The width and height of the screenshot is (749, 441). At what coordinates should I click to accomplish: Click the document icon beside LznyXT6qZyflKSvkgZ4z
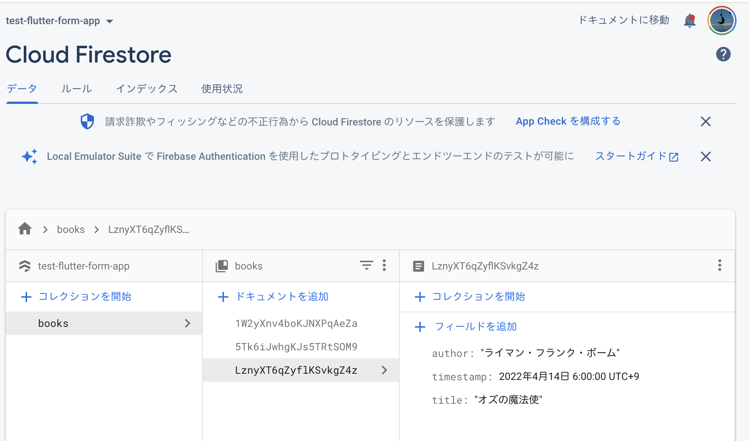point(418,266)
